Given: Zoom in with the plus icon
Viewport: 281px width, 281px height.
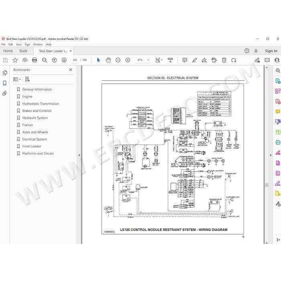Looking at the screenshot, I should 128,60.
